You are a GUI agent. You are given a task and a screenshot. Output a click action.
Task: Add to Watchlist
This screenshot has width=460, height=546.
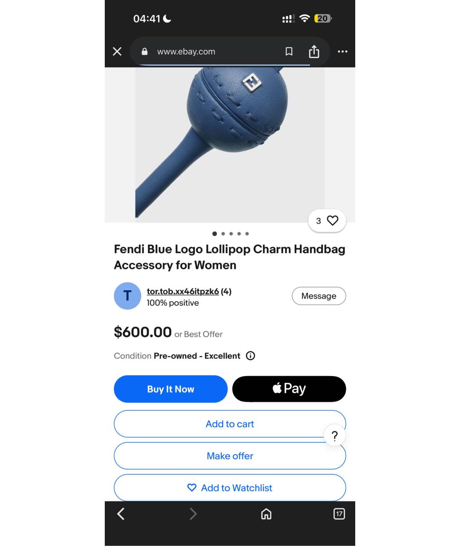point(230,488)
